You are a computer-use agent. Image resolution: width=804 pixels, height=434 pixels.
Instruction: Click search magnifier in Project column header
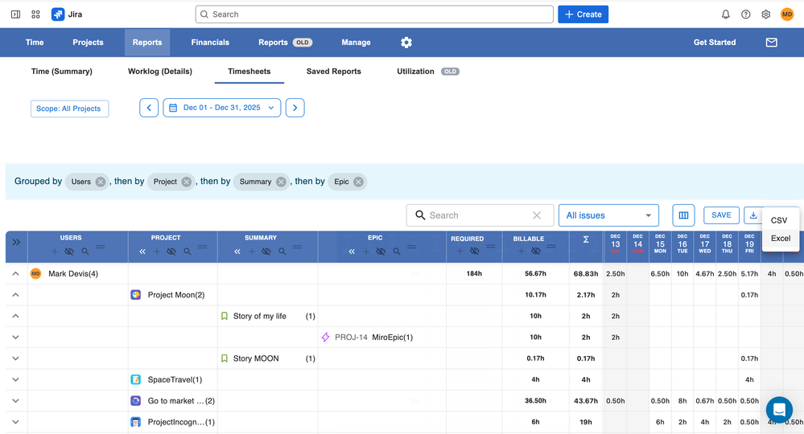(x=188, y=252)
